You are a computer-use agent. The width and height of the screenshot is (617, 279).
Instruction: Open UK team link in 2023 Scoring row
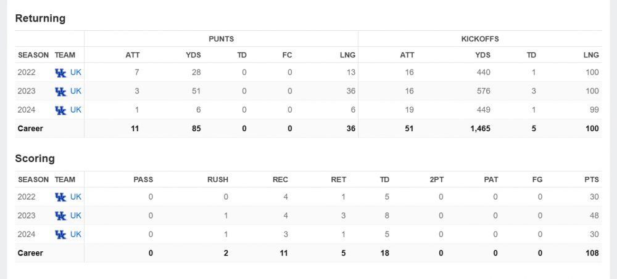(76, 216)
